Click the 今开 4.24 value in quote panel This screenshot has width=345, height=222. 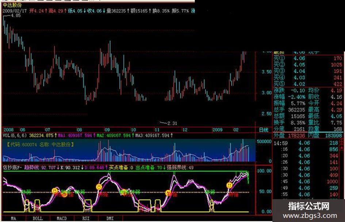click(336, 103)
